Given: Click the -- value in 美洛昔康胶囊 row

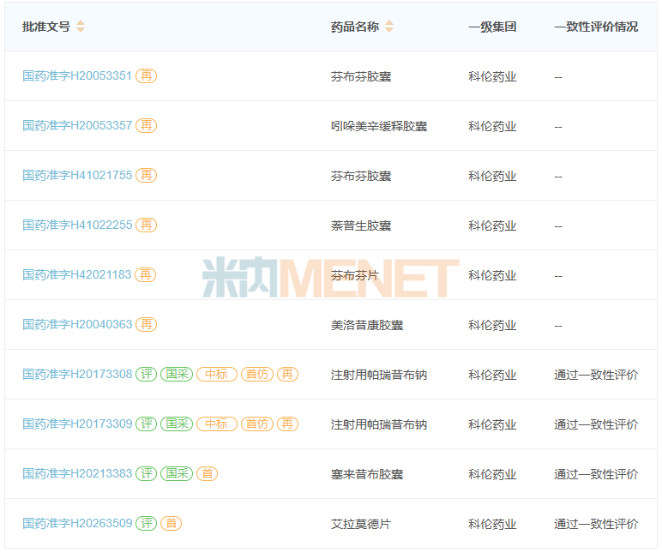Looking at the screenshot, I should pyautogui.click(x=558, y=326).
